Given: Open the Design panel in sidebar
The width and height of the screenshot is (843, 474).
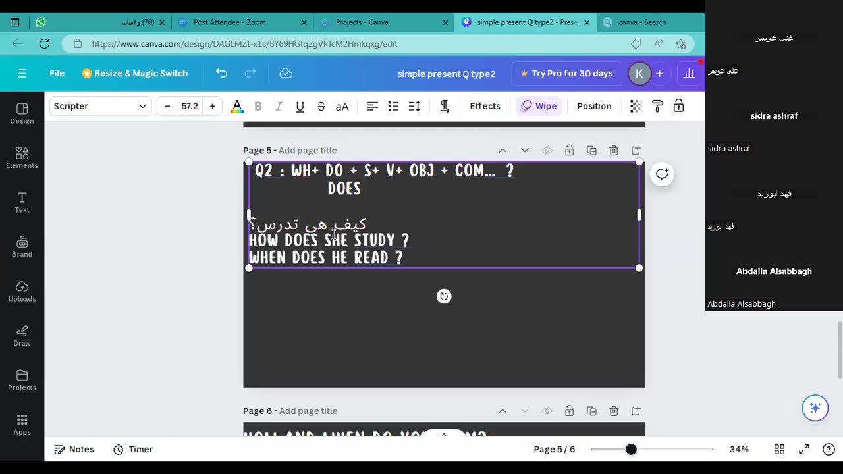Looking at the screenshot, I should (22, 113).
